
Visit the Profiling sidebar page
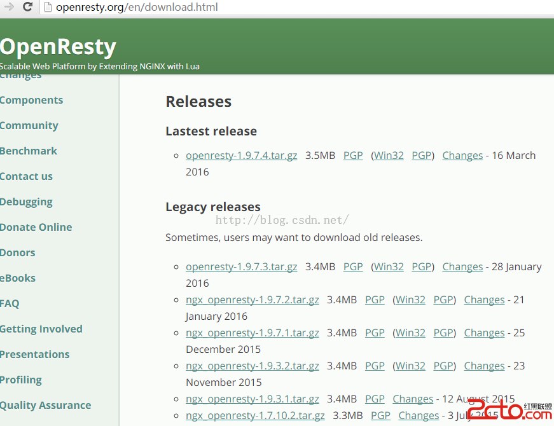click(x=21, y=380)
